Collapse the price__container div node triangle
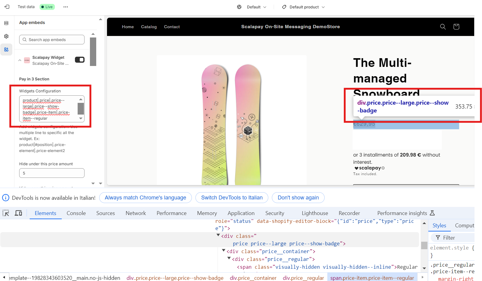The width and height of the screenshot is (482, 281). pos(224,250)
